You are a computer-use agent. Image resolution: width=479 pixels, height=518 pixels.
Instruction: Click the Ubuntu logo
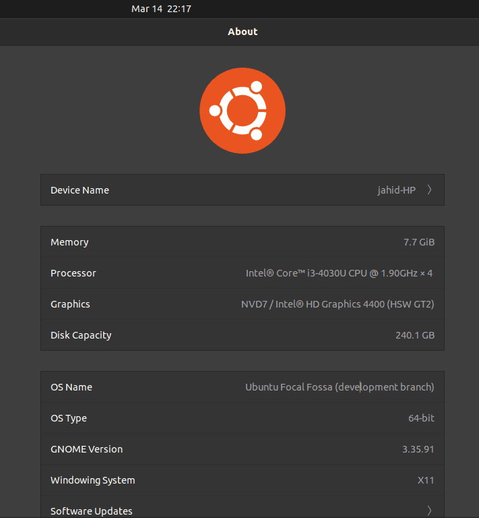(x=243, y=111)
